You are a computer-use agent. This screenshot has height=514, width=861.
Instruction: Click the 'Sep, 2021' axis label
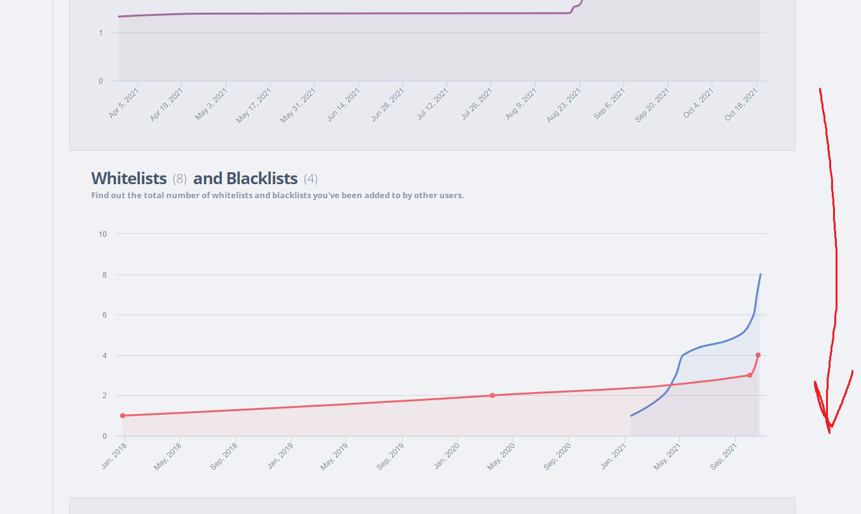coord(724,456)
